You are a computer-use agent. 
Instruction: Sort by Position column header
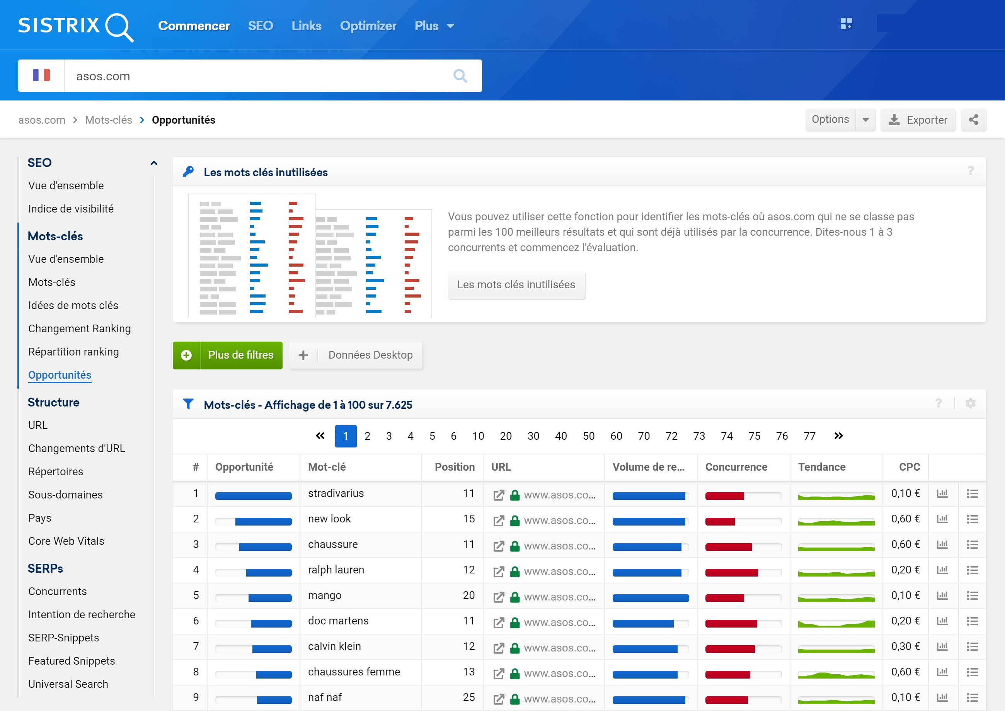point(454,467)
